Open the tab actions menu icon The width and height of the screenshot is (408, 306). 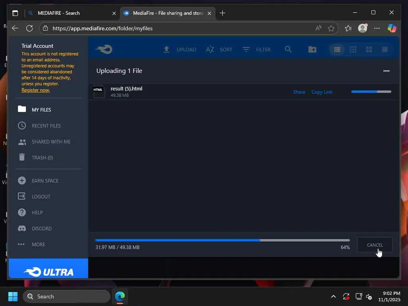point(15,13)
